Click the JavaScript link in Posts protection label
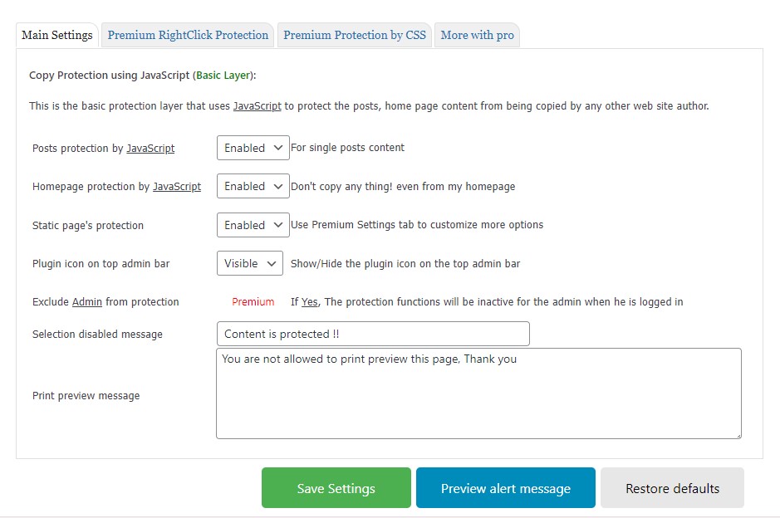 150,149
